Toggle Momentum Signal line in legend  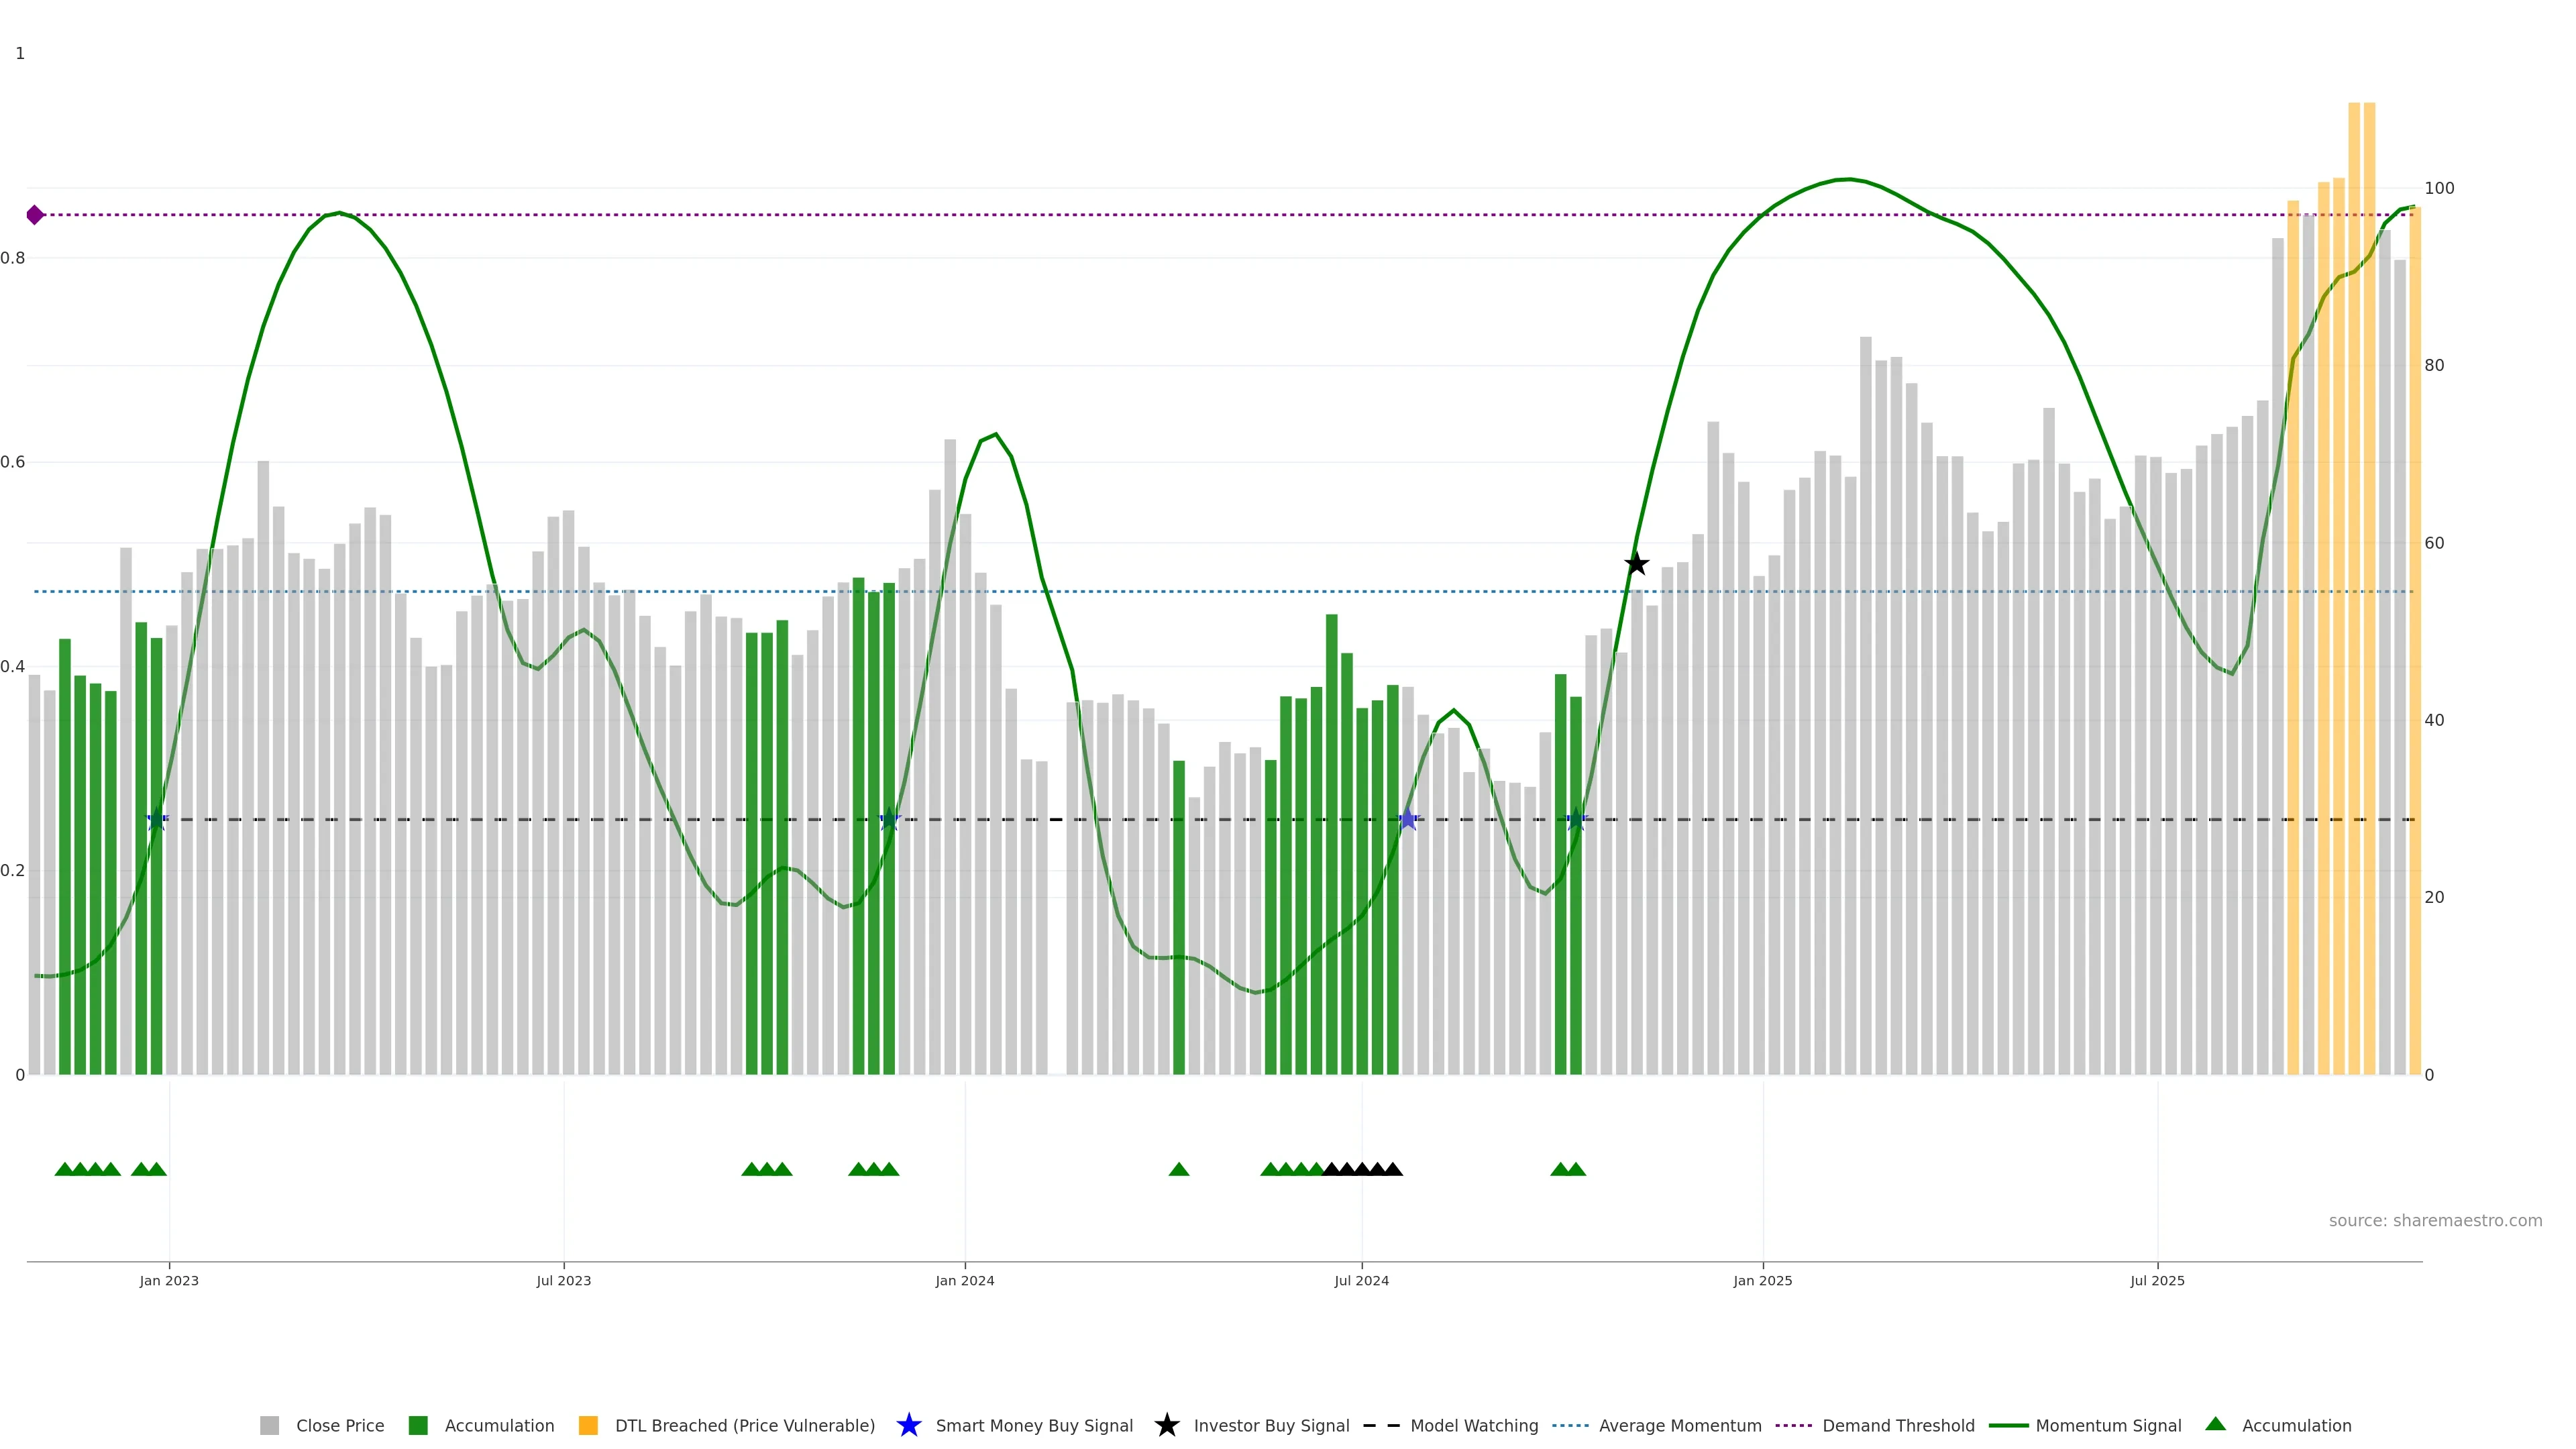click(x=2108, y=1426)
